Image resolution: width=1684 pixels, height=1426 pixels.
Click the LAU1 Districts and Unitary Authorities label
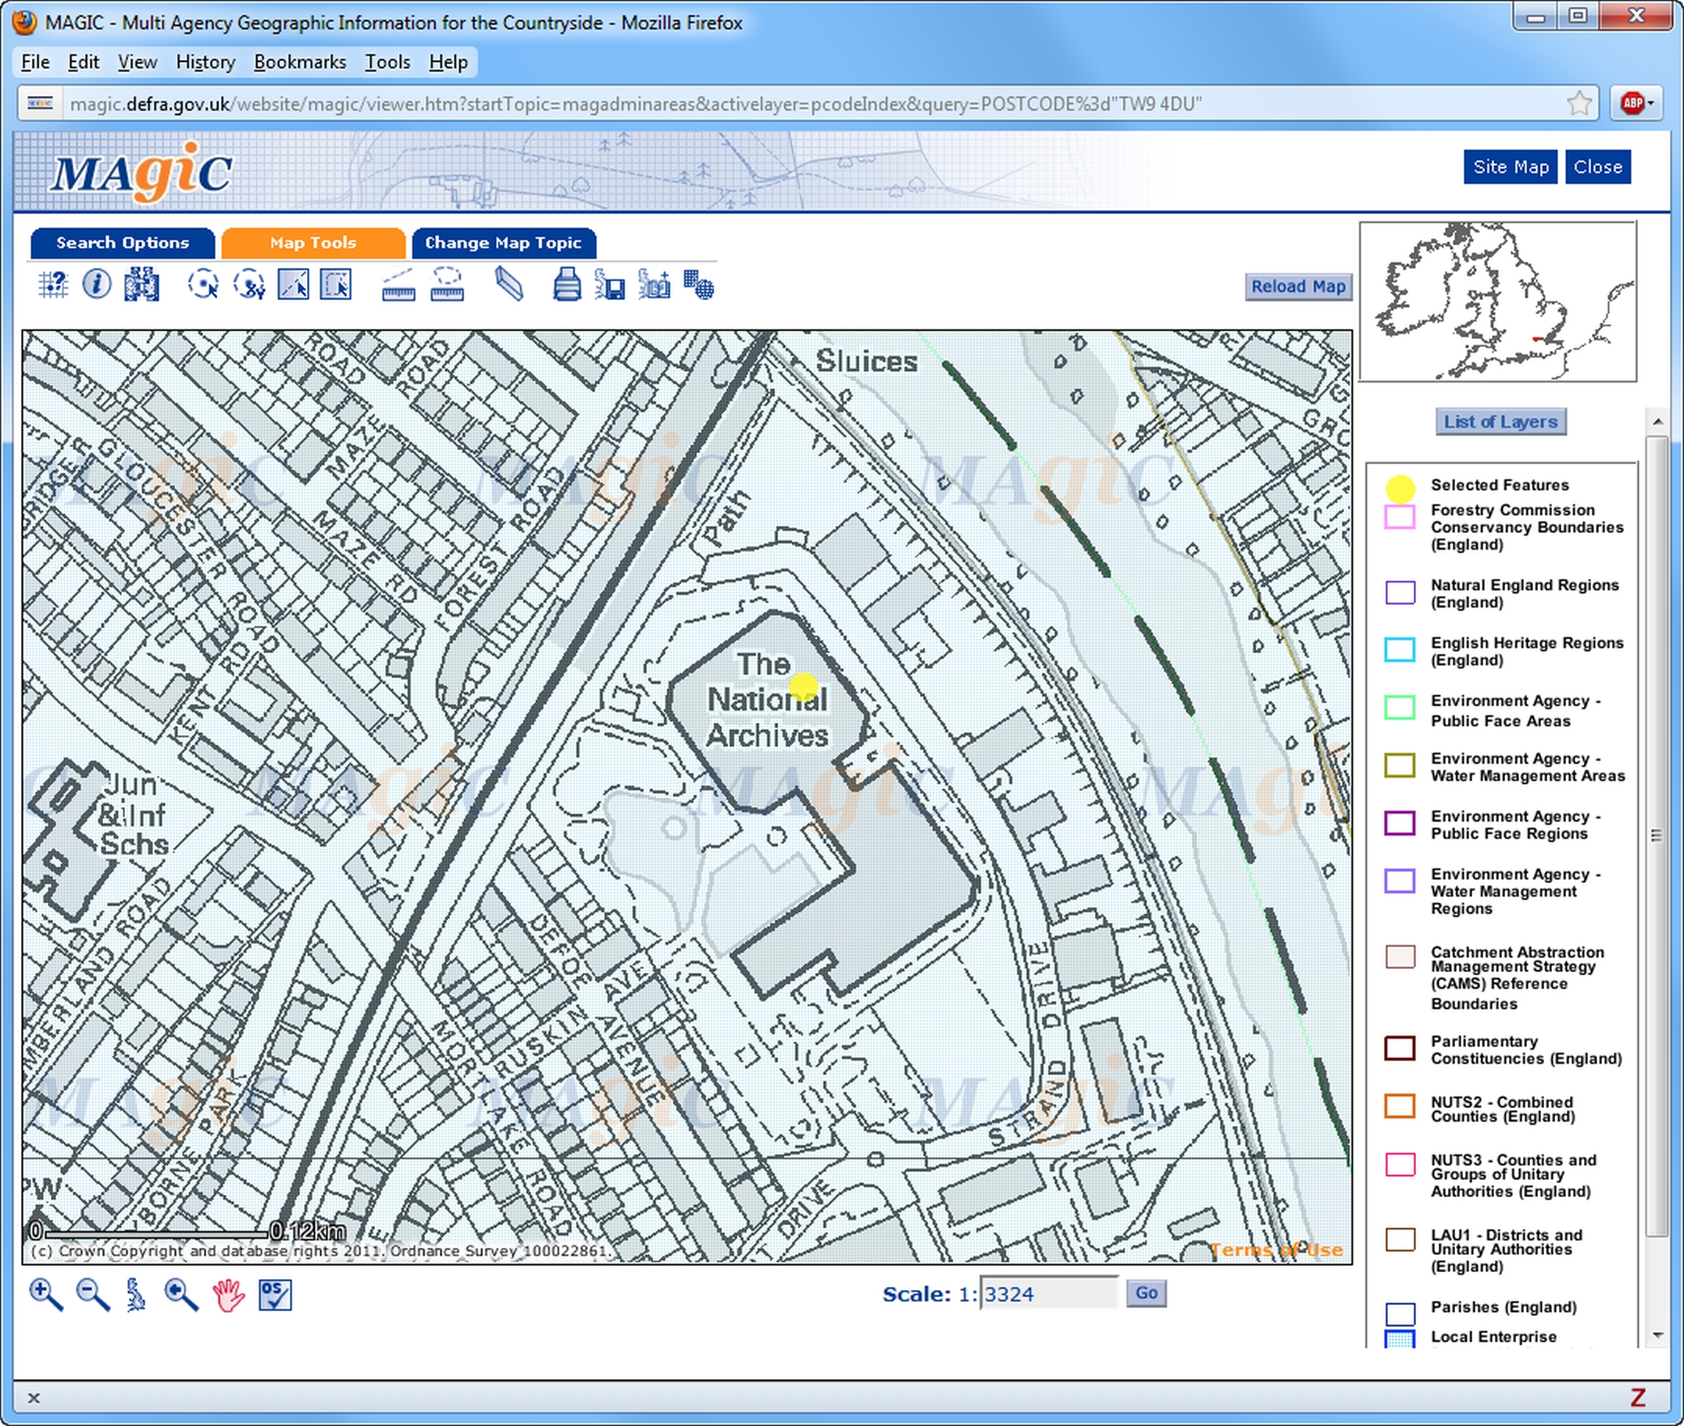click(1506, 1250)
